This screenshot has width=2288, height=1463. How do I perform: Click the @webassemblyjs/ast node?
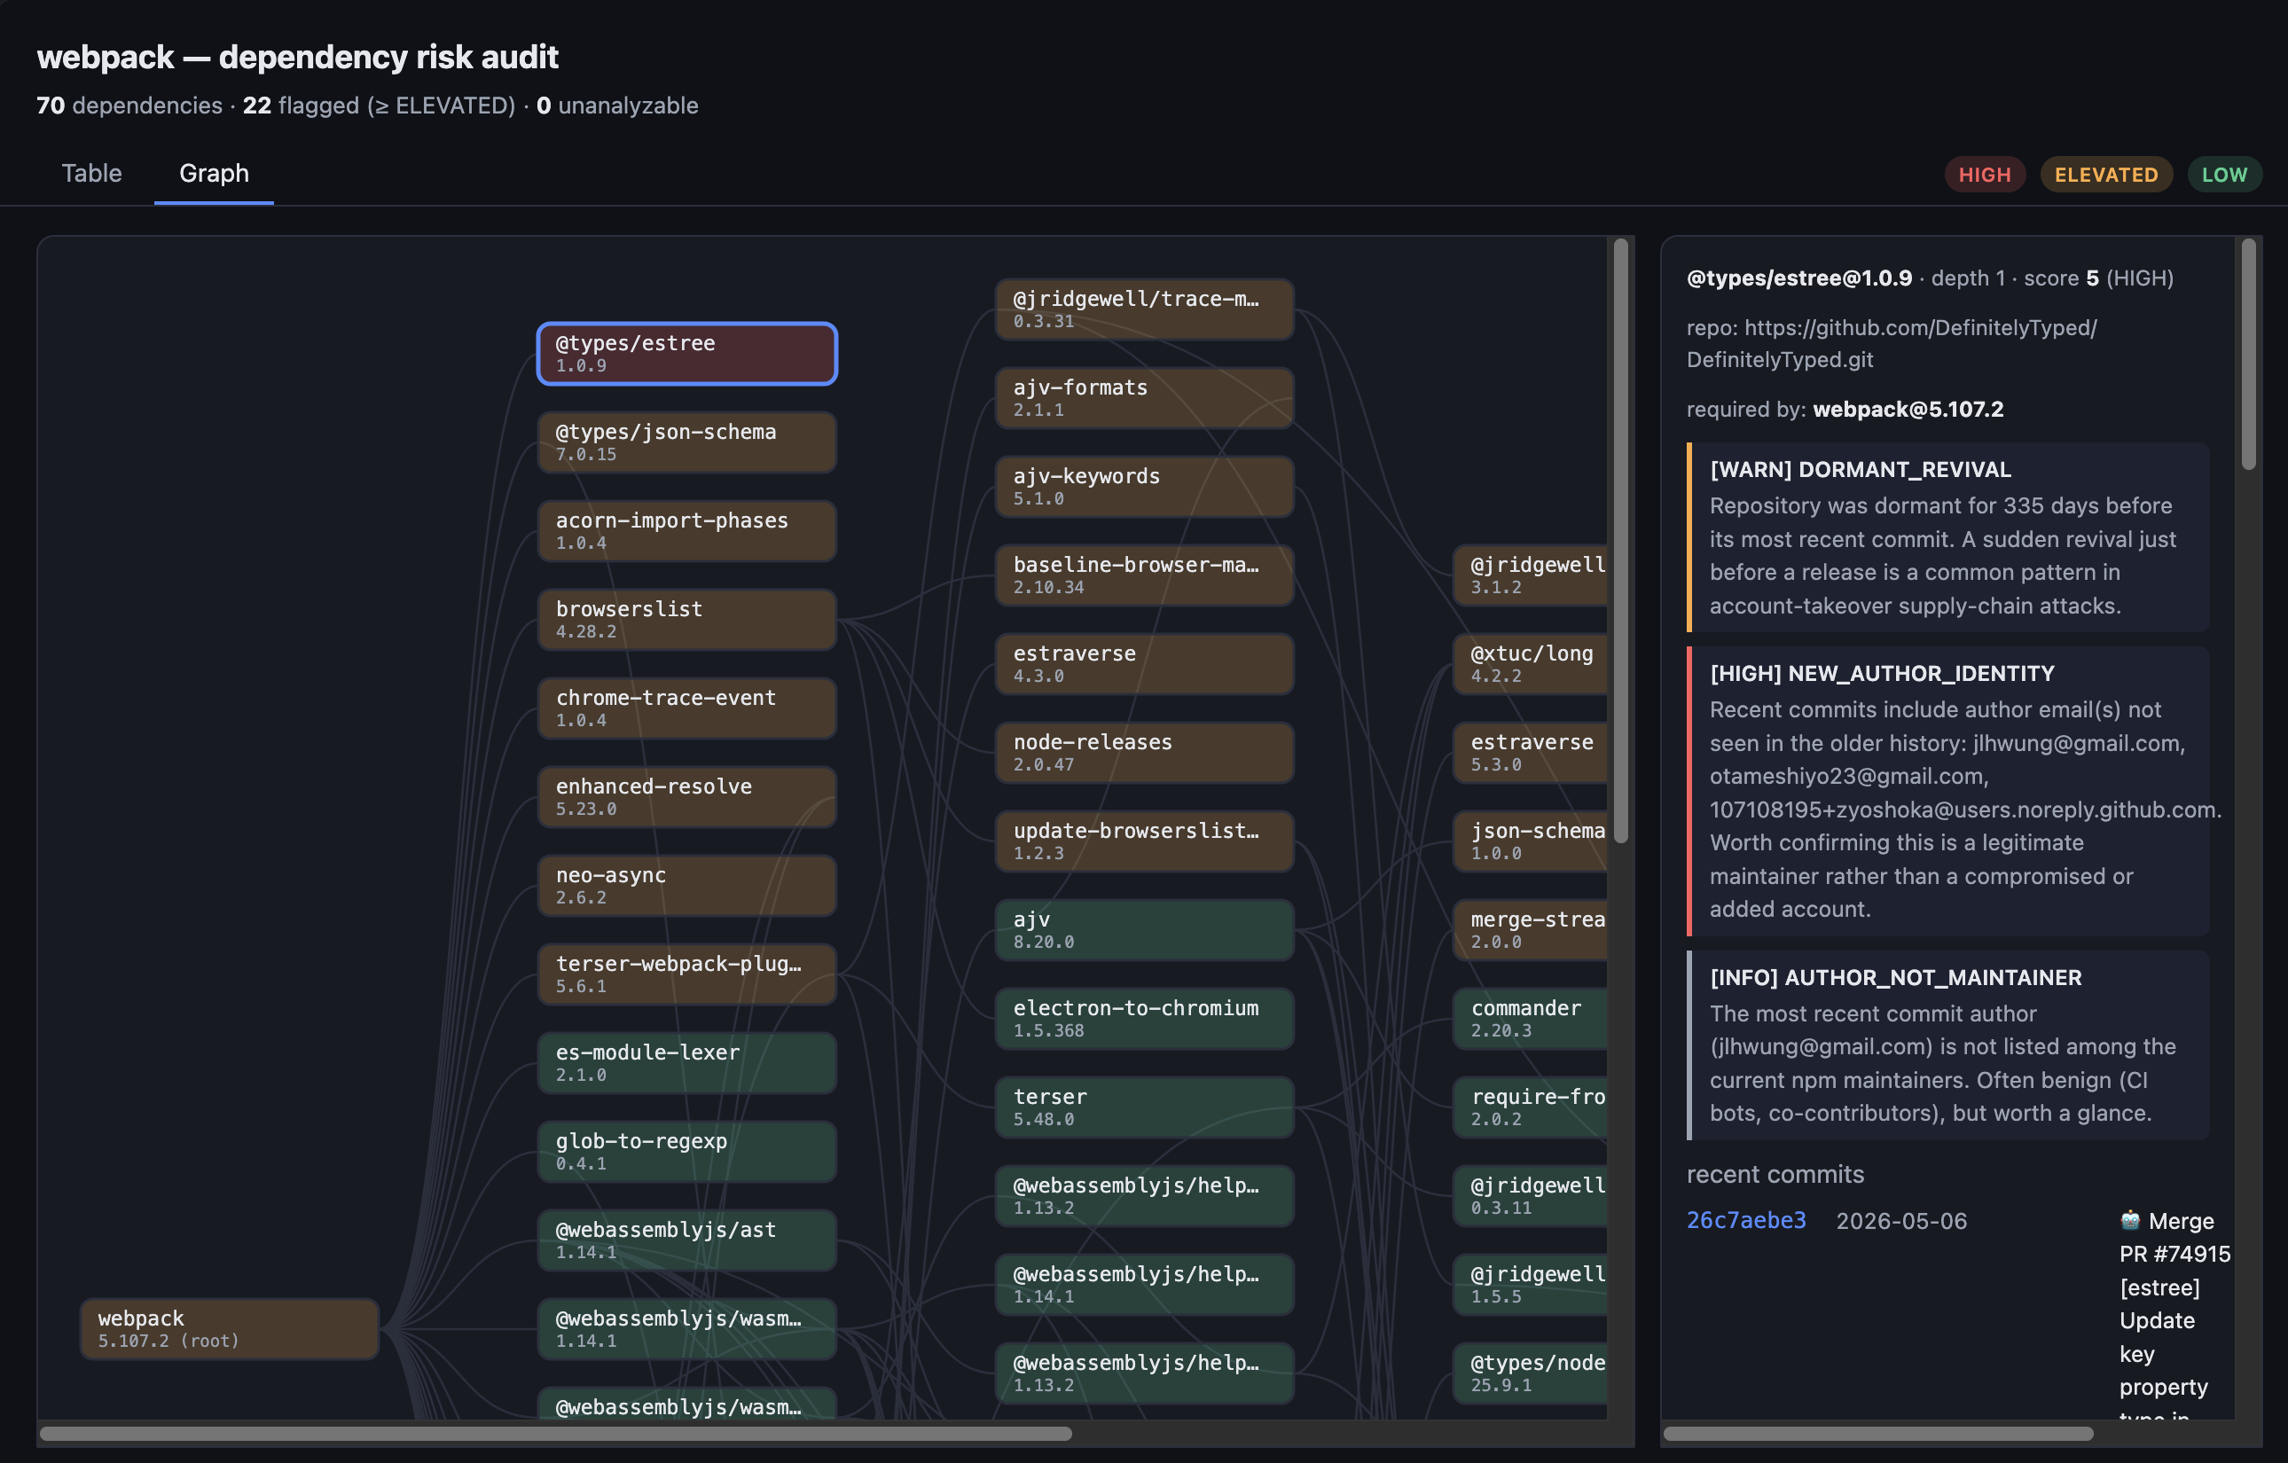687,1240
